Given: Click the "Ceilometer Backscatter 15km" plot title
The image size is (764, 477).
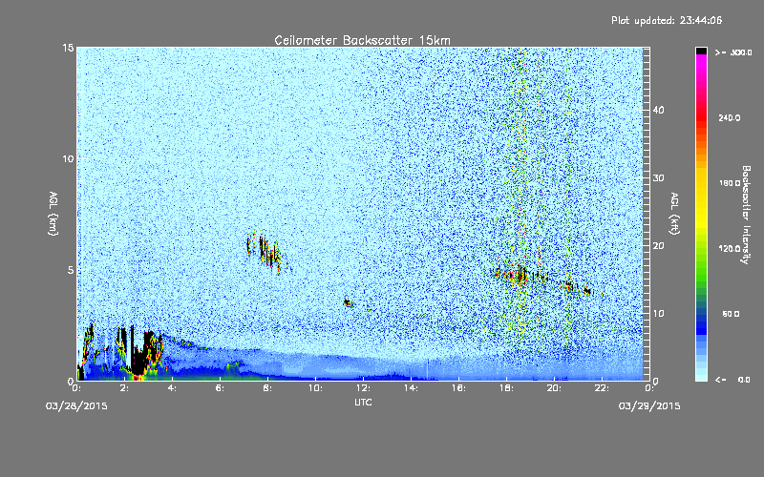Looking at the screenshot, I should (x=362, y=40).
